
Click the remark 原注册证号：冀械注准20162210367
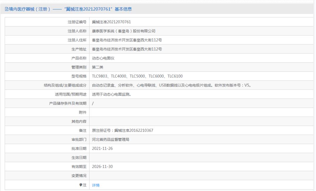(x=123, y=130)
